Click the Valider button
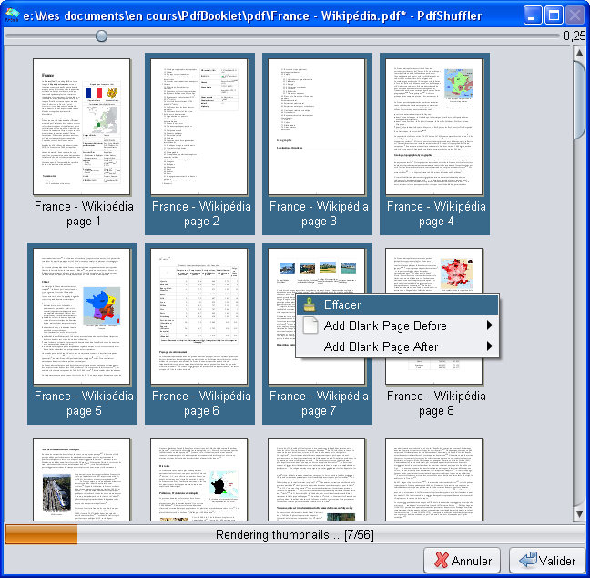This screenshot has height=578, width=590. 547,561
